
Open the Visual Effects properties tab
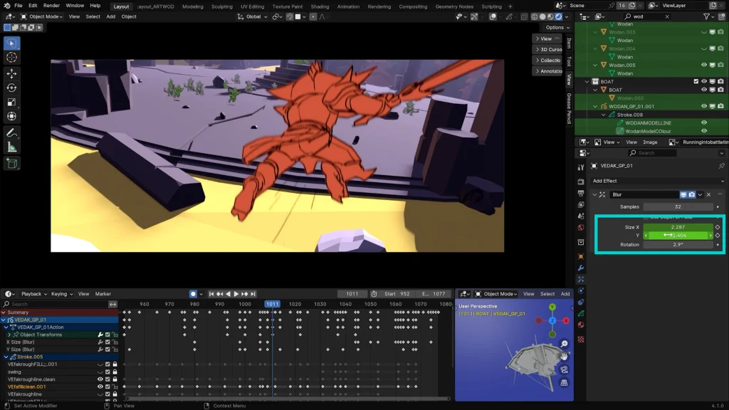pos(581,279)
